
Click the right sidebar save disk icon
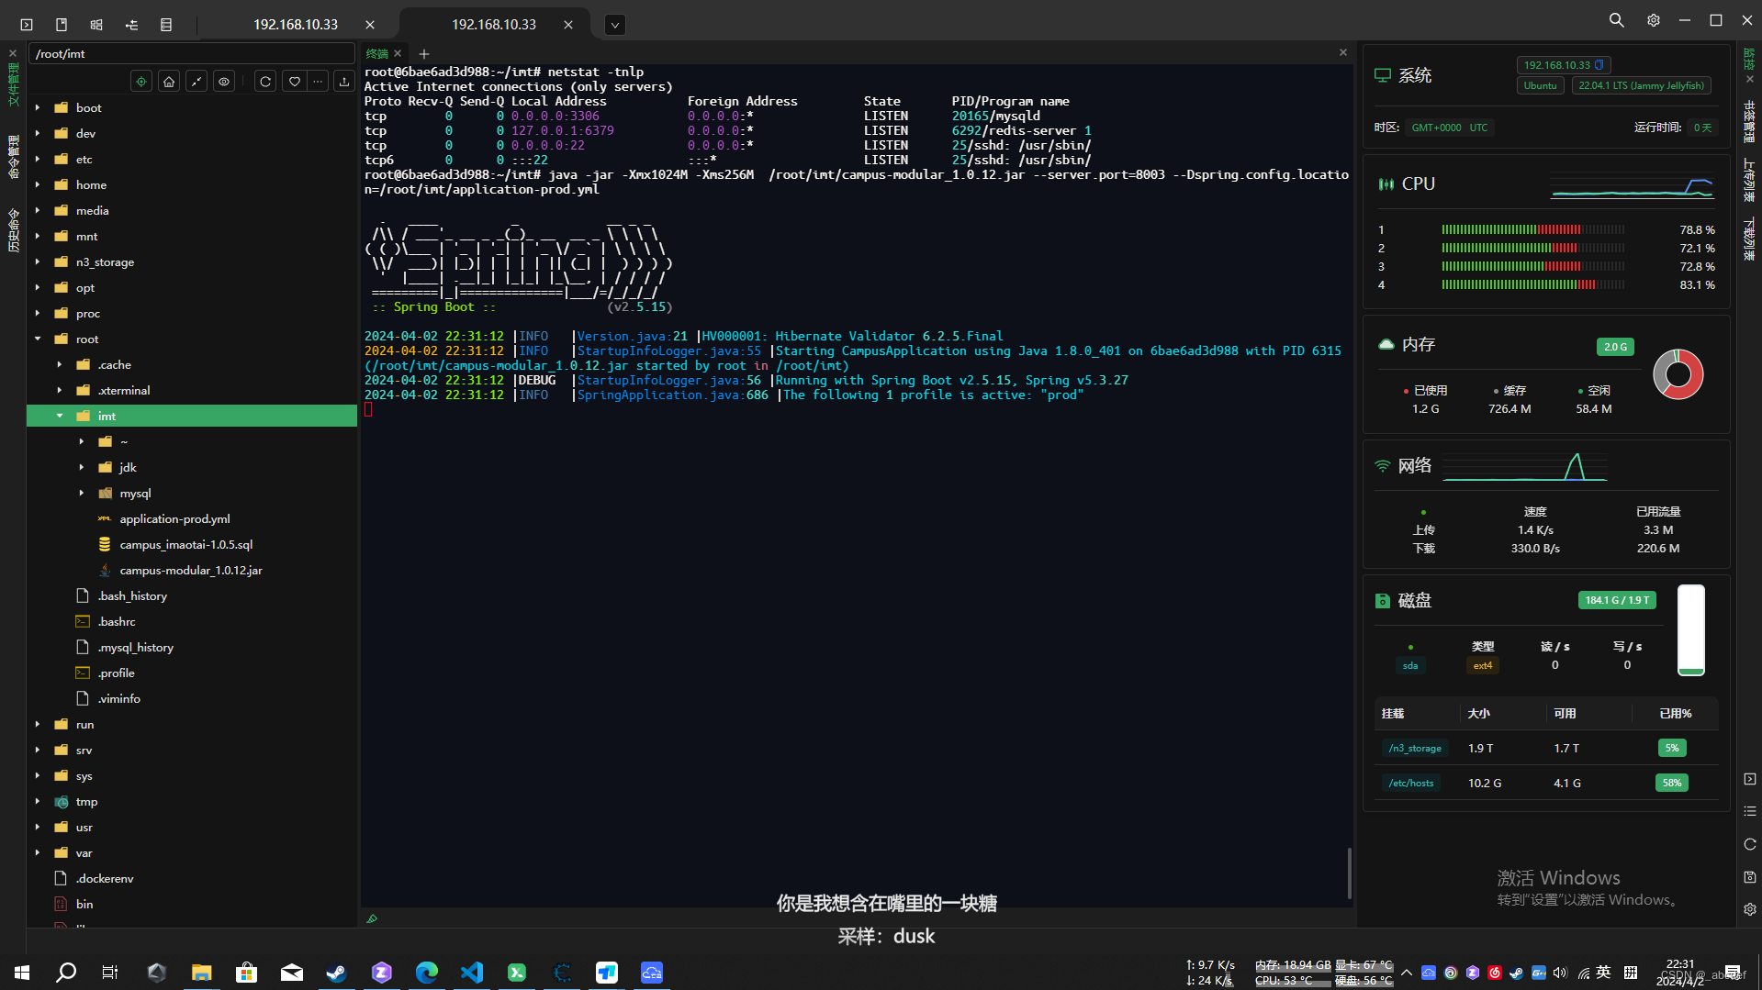coord(1750,877)
